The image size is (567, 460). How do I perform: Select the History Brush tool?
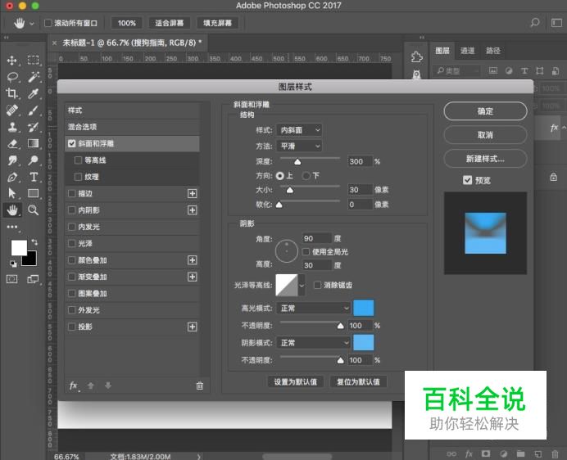(34, 127)
